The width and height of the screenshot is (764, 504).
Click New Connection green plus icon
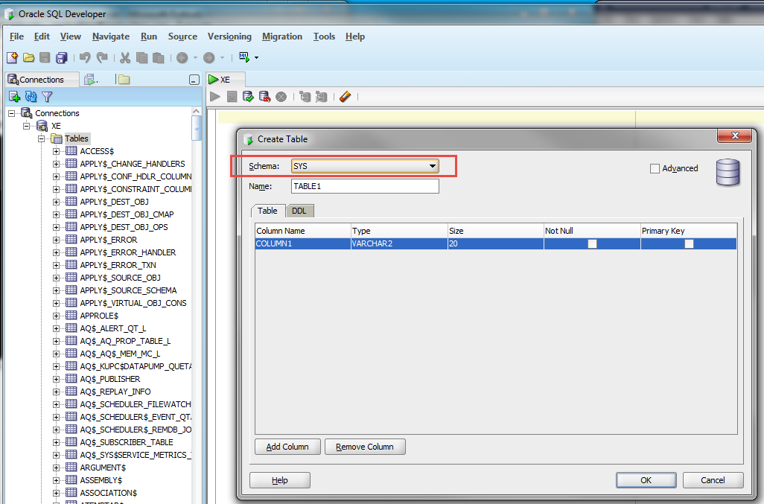[x=15, y=97]
